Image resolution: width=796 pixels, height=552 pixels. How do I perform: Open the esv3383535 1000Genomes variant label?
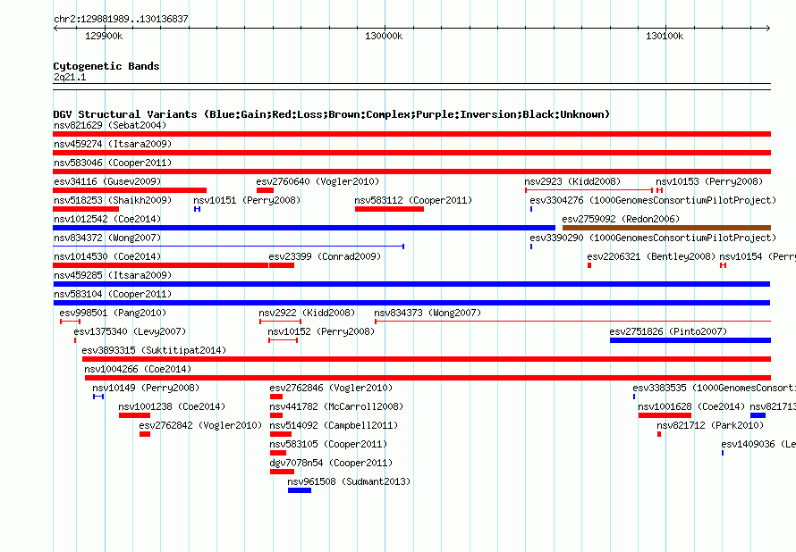(x=715, y=388)
